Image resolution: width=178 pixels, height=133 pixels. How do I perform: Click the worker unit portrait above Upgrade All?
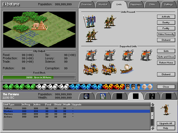tap(166, 109)
